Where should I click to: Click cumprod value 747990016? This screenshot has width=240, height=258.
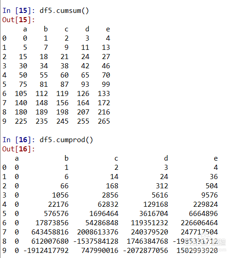100,251
